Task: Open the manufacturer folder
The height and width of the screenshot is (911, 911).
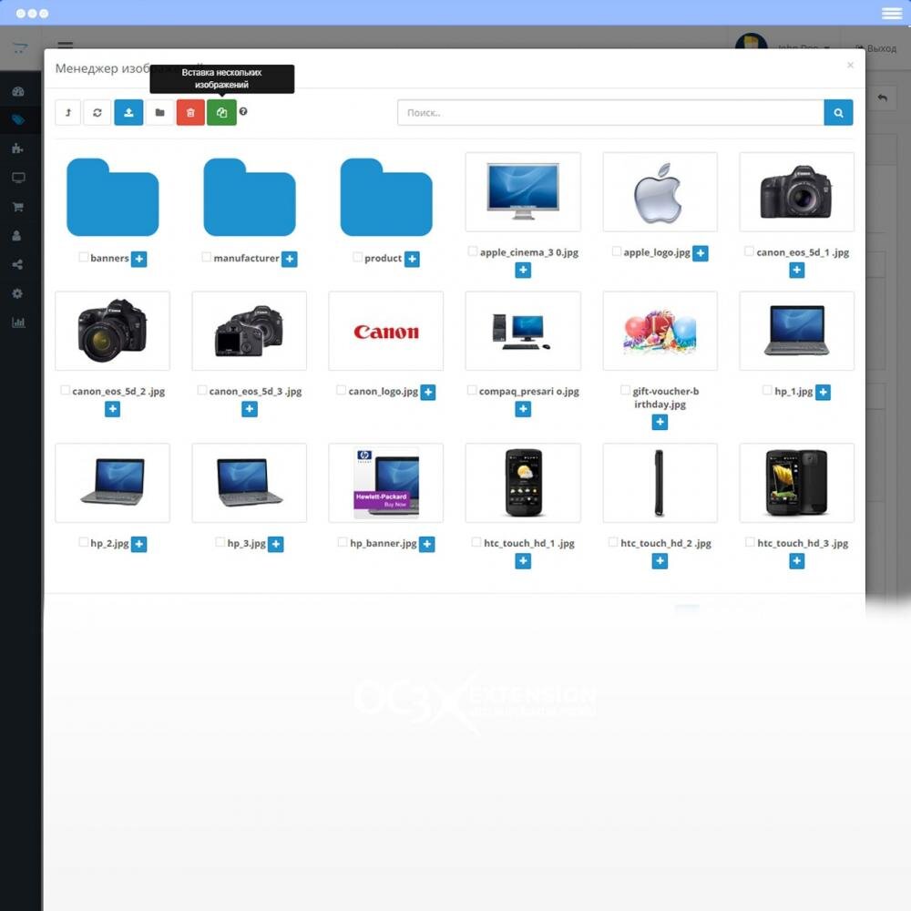Action: tap(249, 198)
